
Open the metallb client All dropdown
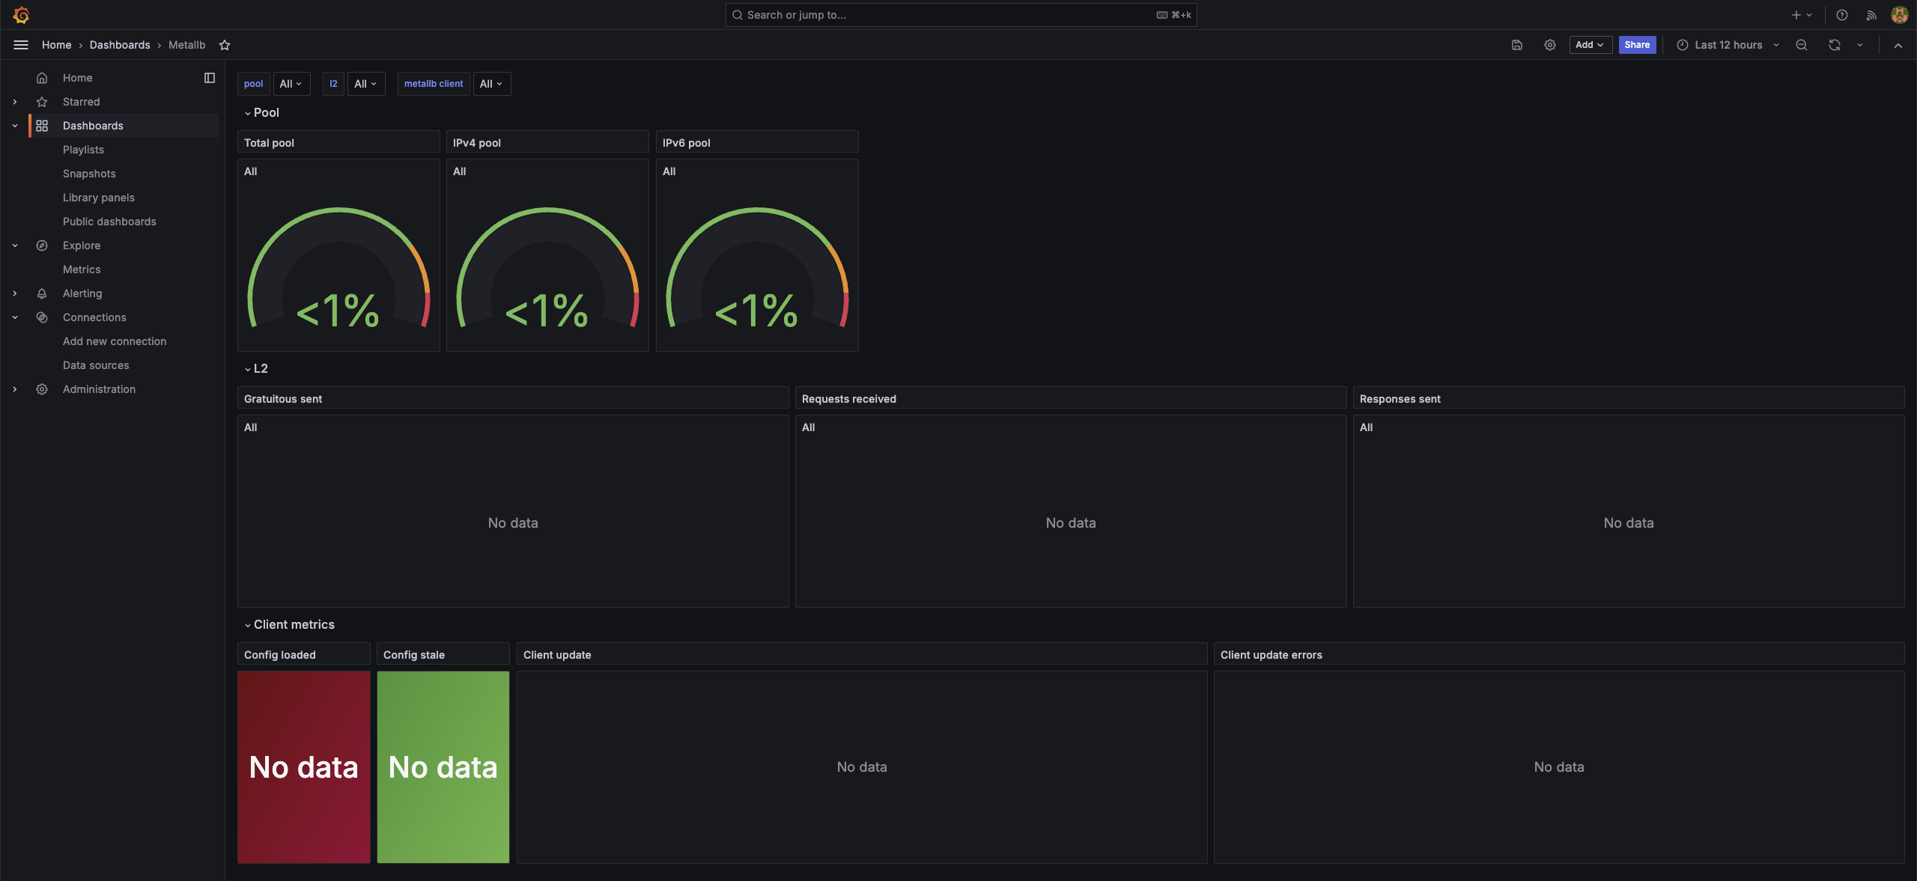coord(491,84)
